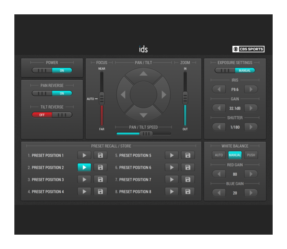Turn the POWER switch off
This screenshot has height=249, width=287.
52,70
